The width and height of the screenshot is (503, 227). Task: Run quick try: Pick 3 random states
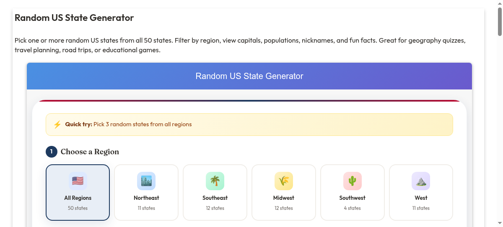(142, 125)
